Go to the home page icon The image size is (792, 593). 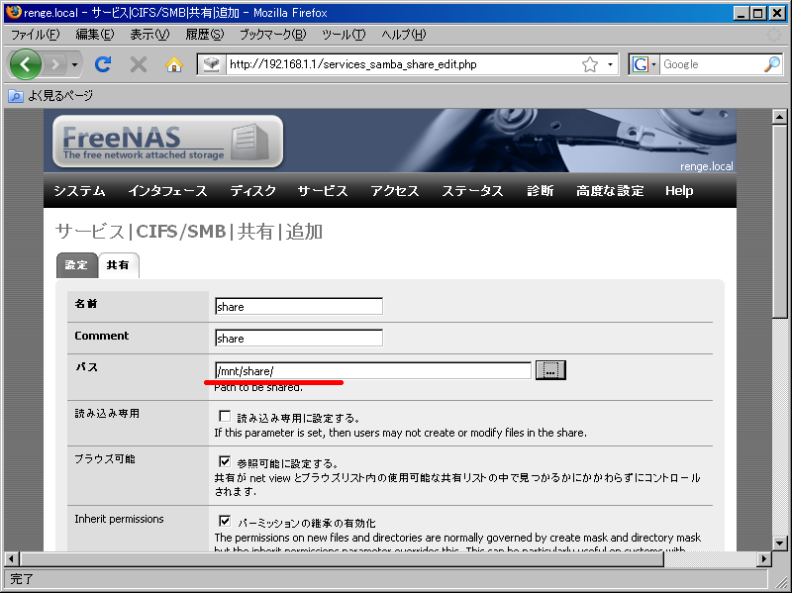174,64
